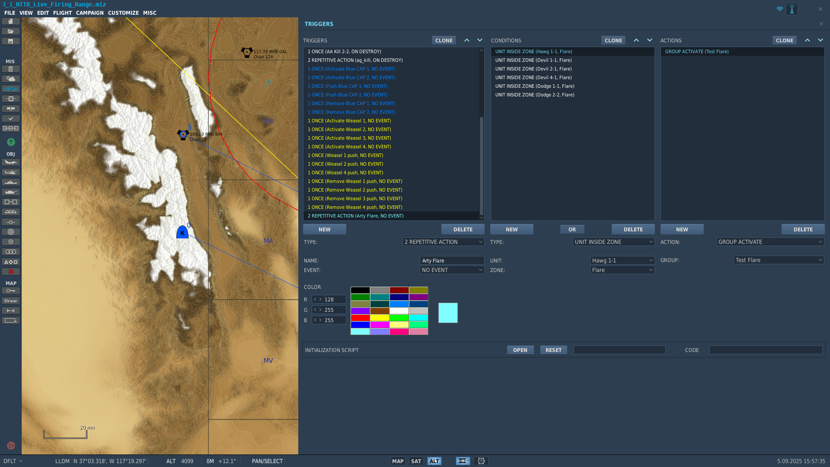
Task: Click the green fly mission arrow icon
Action: 11,142
